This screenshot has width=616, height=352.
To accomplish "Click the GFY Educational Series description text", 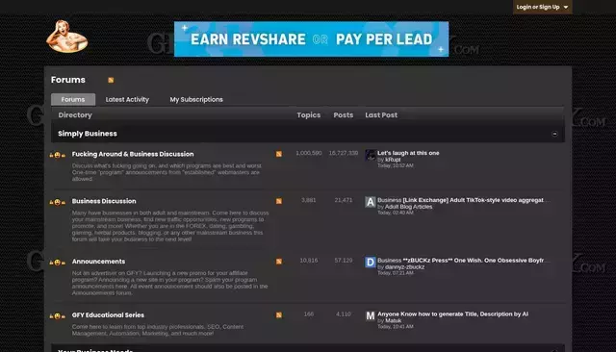I will (158, 330).
